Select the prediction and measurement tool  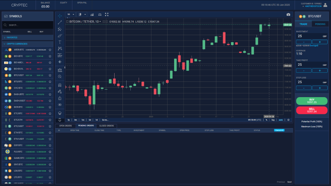click(x=60, y=55)
